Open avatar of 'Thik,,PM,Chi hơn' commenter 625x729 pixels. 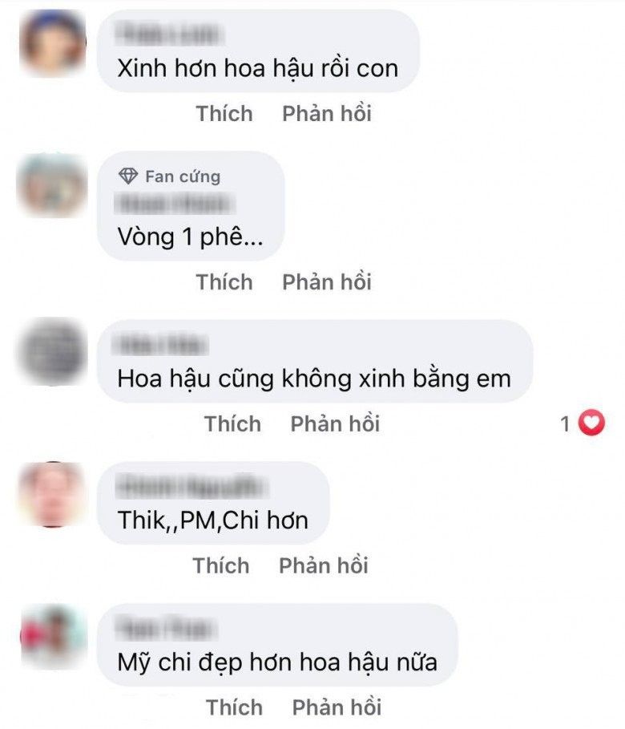pos(53,494)
